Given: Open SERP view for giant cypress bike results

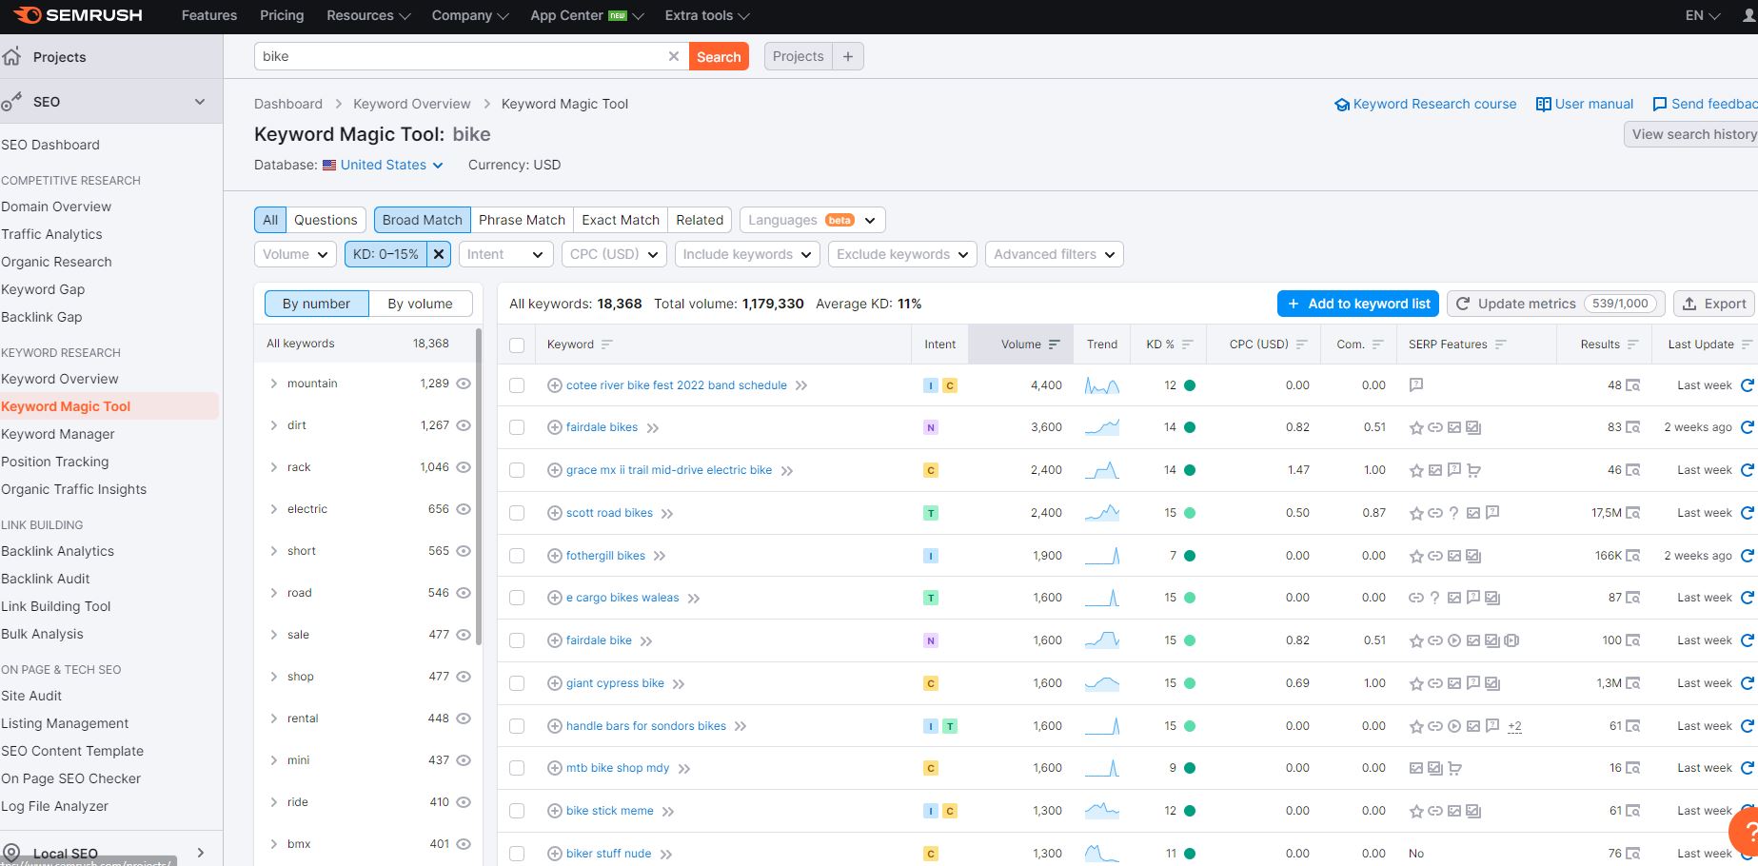Looking at the screenshot, I should 1632,683.
